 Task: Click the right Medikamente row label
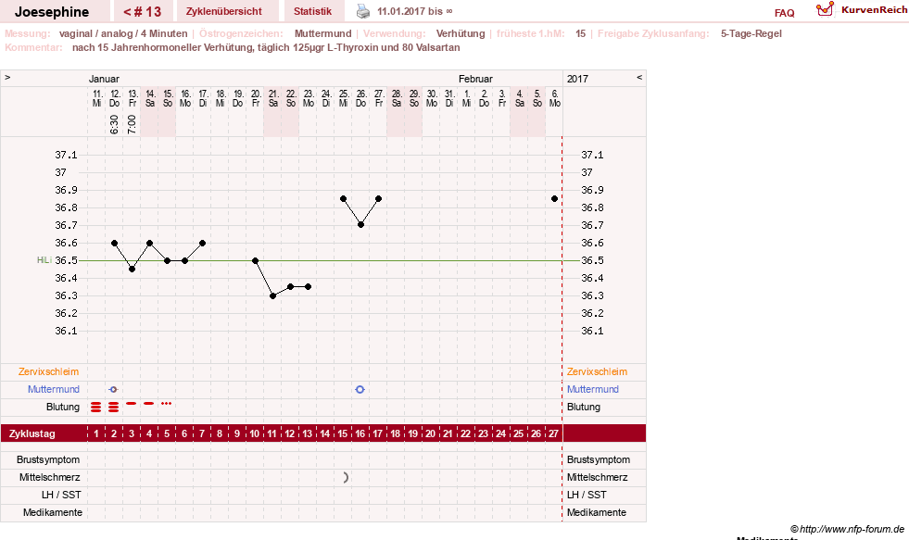point(597,512)
